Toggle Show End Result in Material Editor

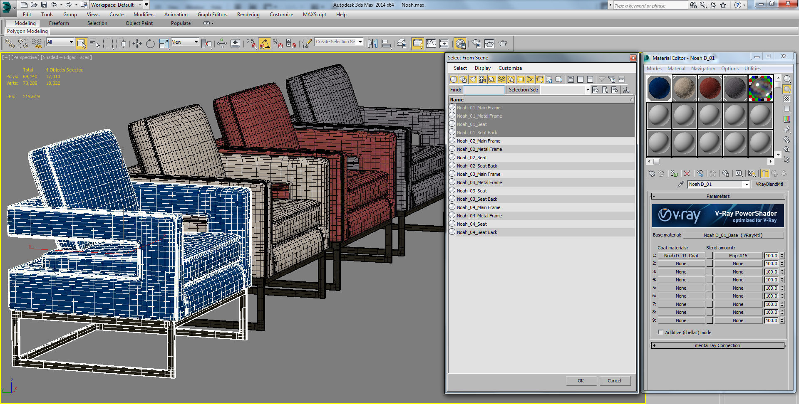click(765, 173)
